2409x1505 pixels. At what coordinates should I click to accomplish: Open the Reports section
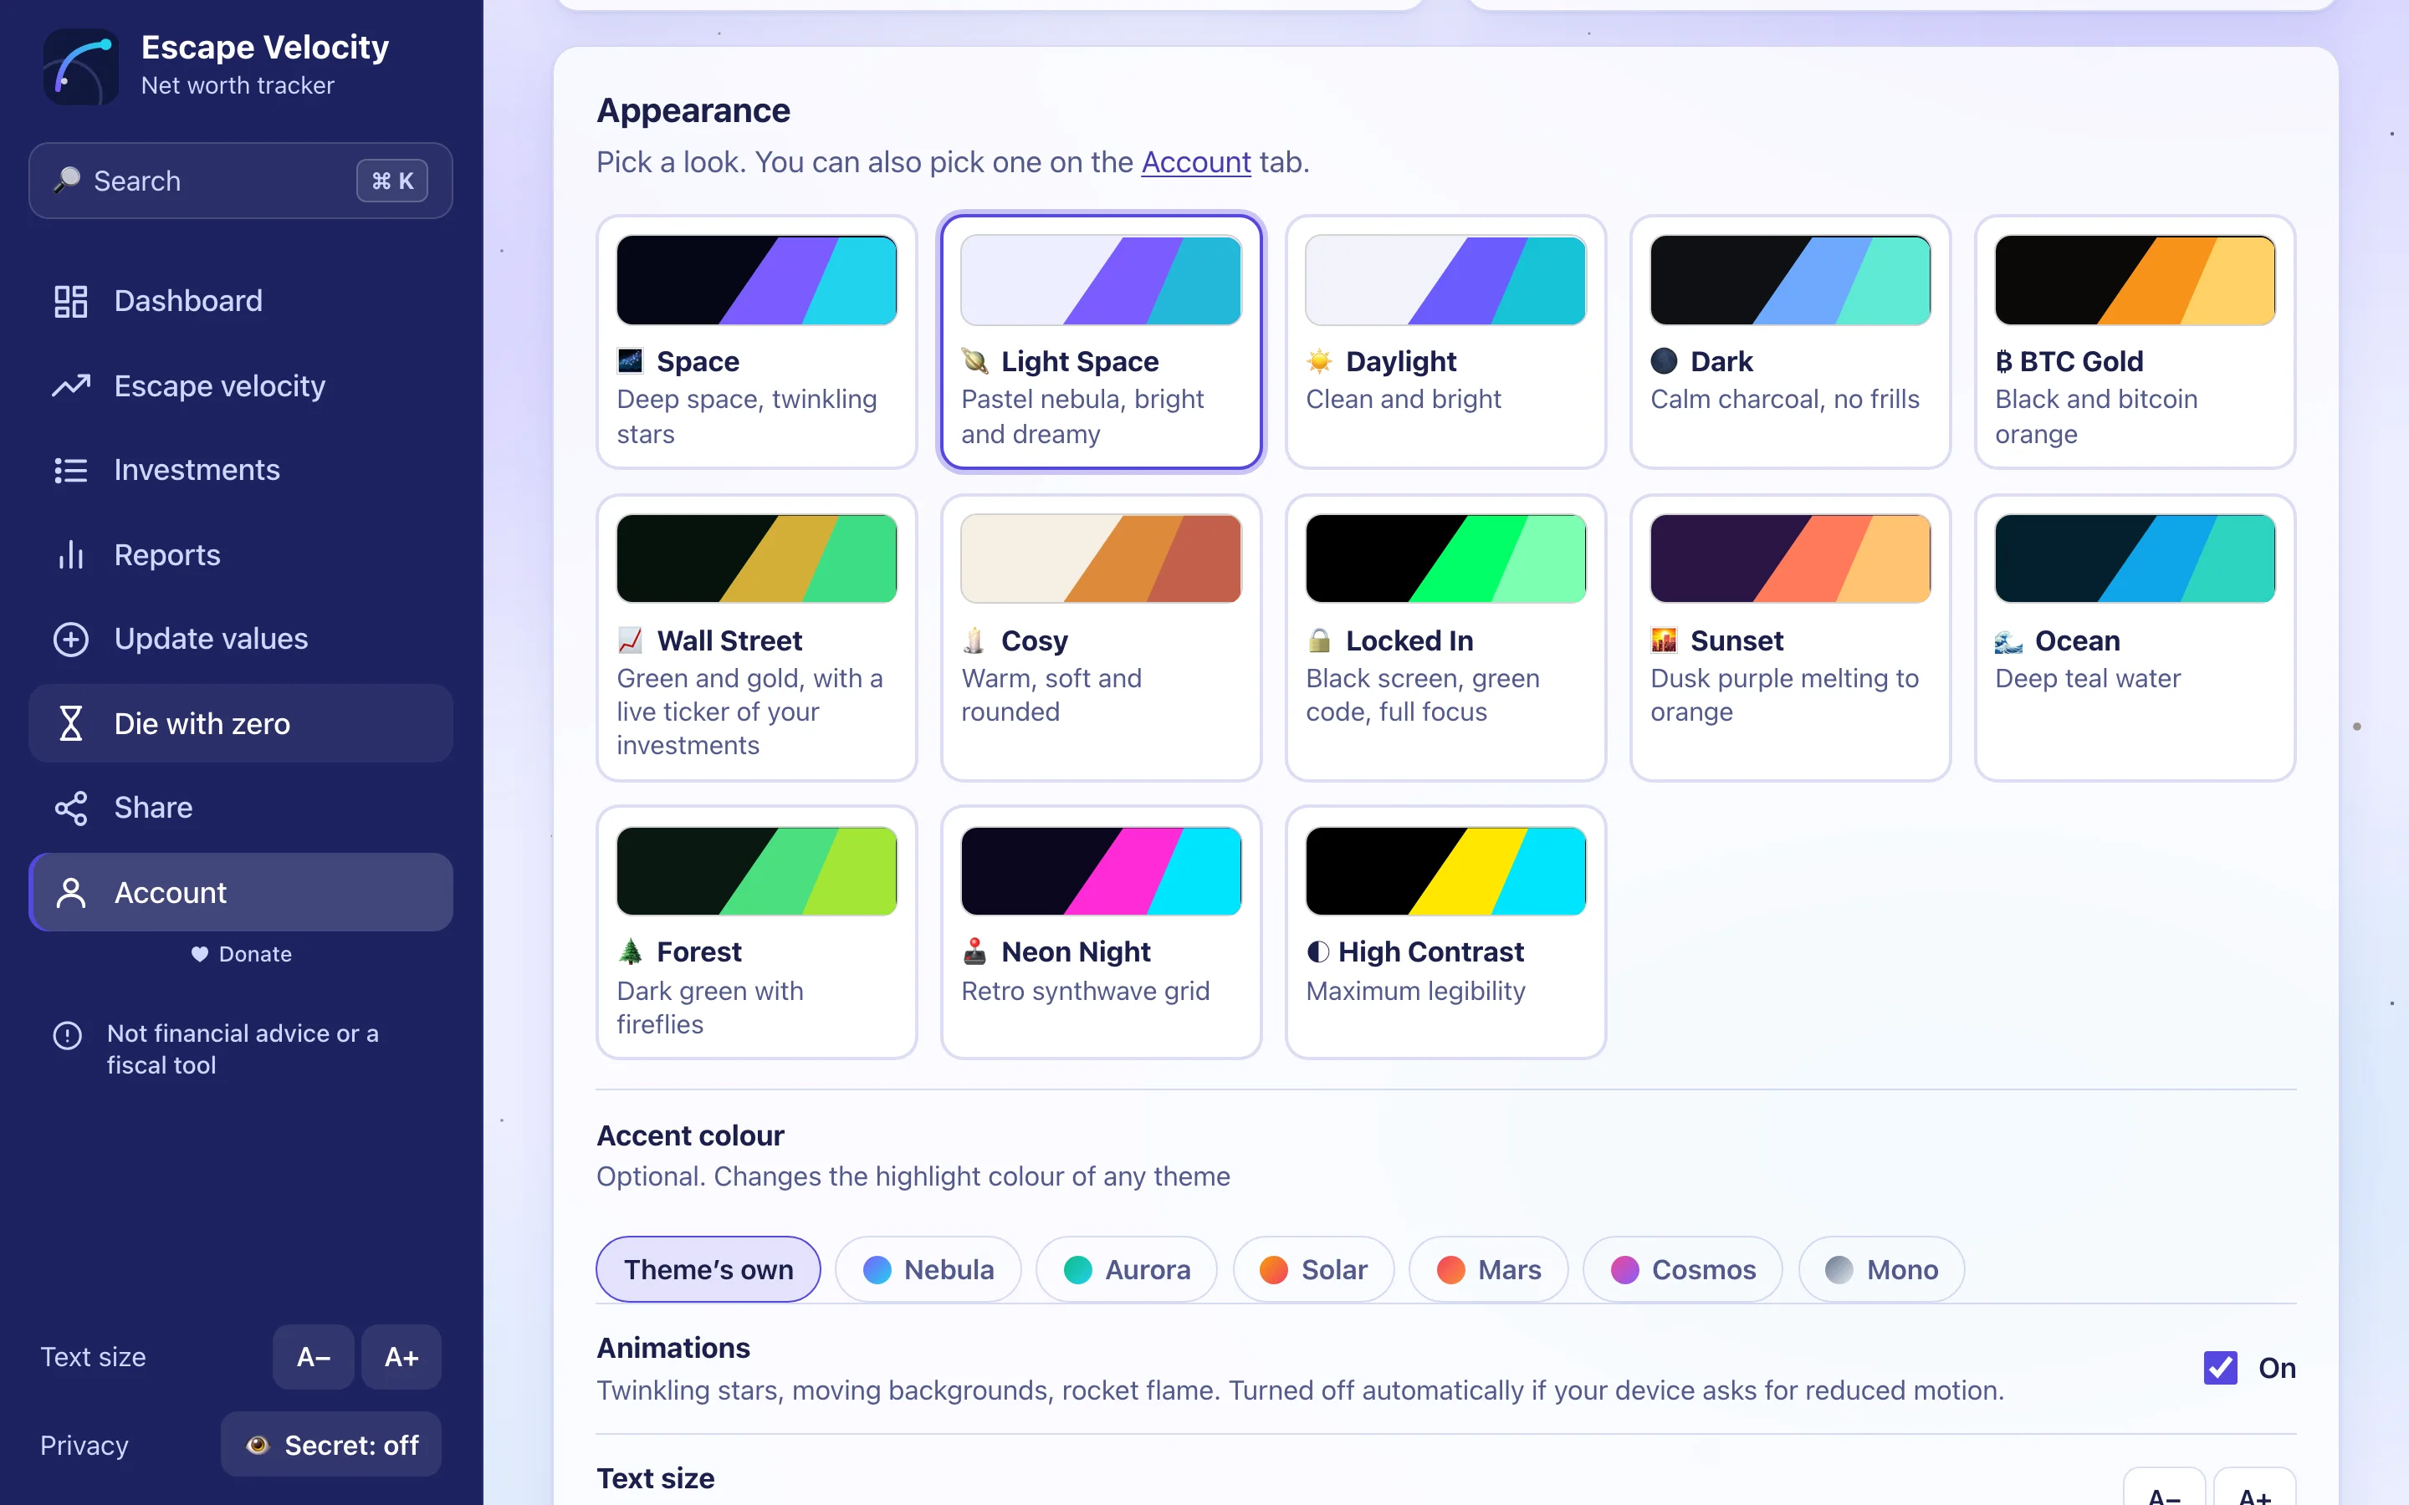(241, 554)
